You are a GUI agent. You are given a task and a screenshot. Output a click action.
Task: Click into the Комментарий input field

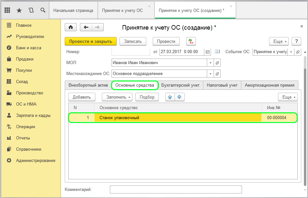[x=176, y=189]
